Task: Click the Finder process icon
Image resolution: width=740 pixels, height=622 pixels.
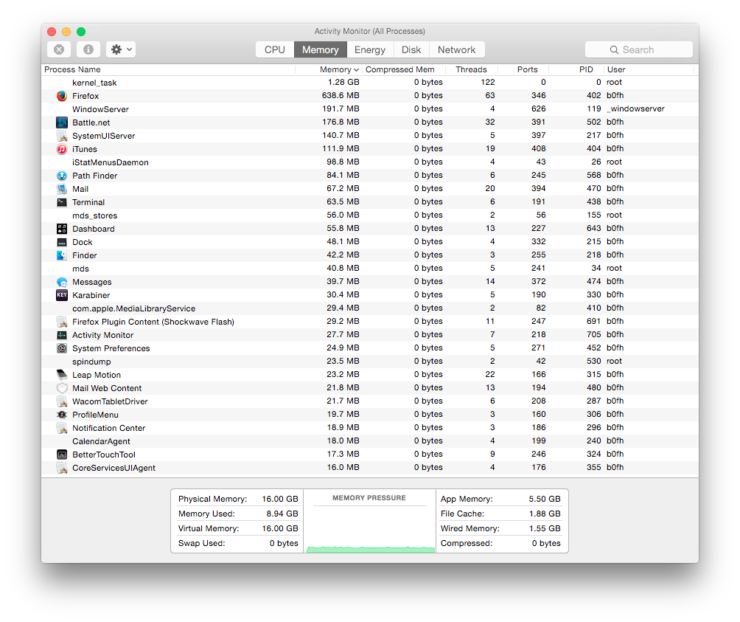Action: pyautogui.click(x=62, y=255)
